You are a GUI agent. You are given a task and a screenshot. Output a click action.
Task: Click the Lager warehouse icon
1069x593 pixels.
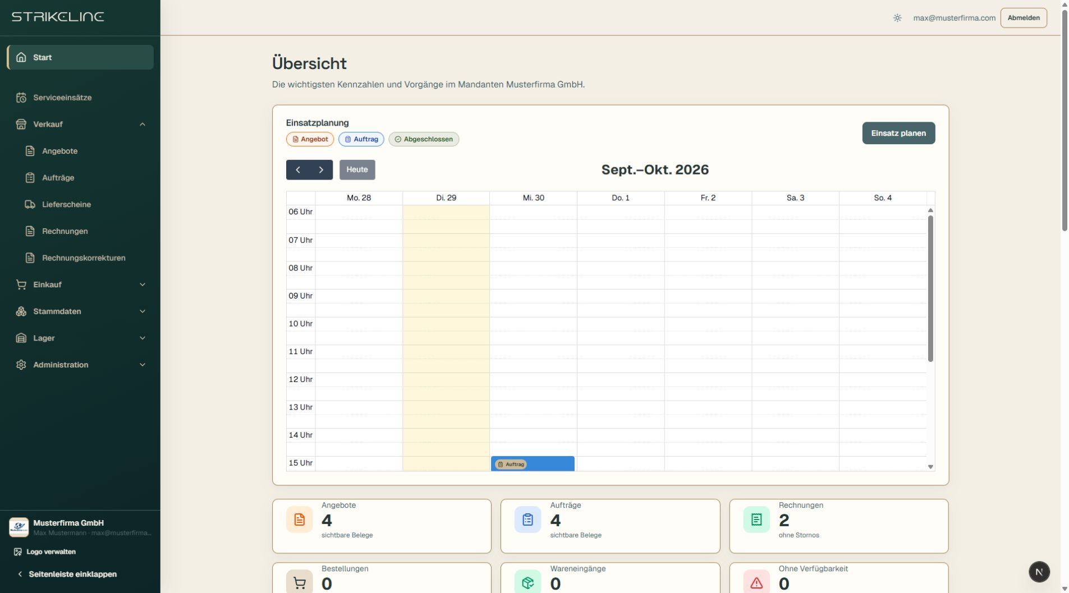pyautogui.click(x=21, y=338)
